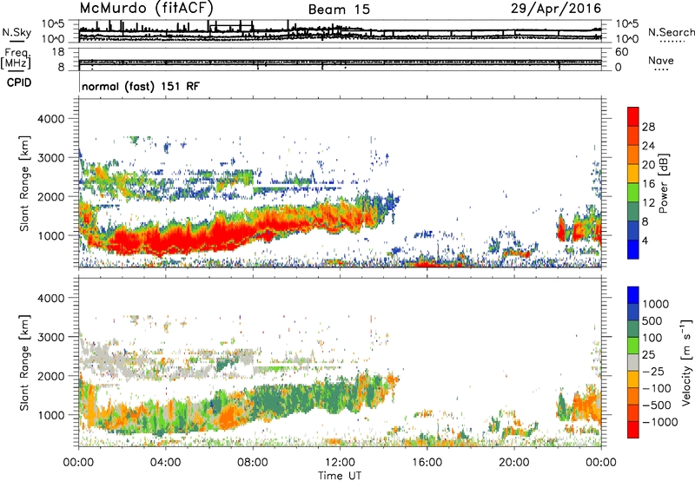695x481 pixels.
Task: Click the 'N.Search' legend label
Action: coord(671,32)
